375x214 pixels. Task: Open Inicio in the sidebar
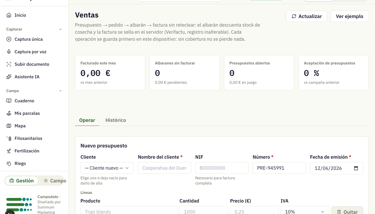[34, 15]
